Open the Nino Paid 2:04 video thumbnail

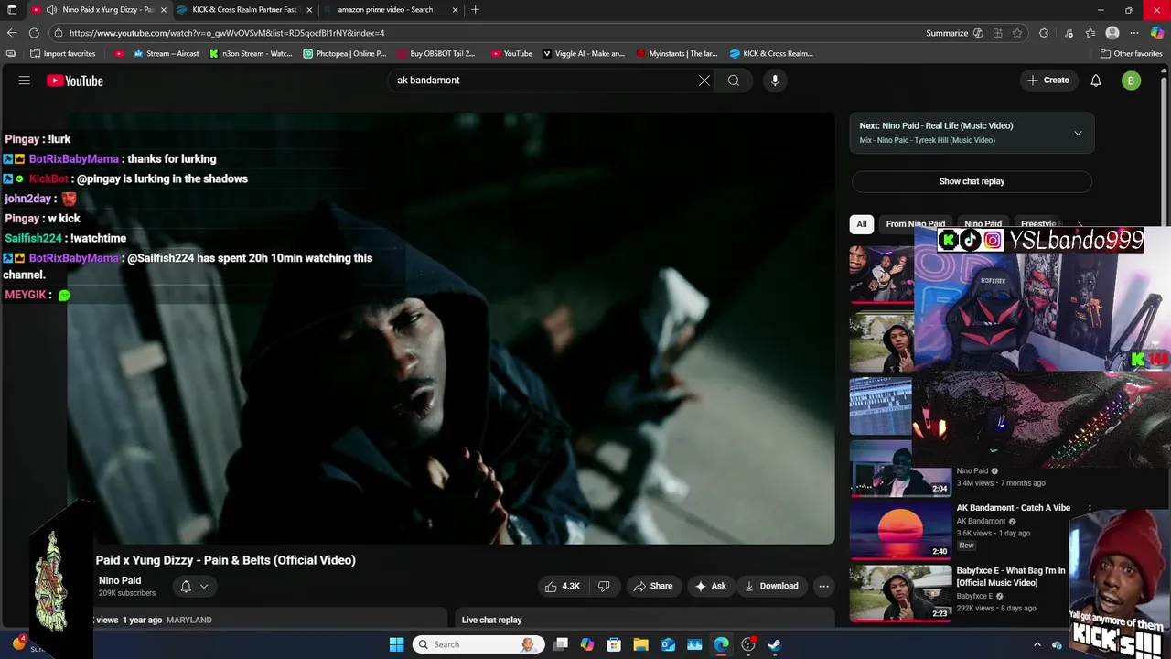900,467
